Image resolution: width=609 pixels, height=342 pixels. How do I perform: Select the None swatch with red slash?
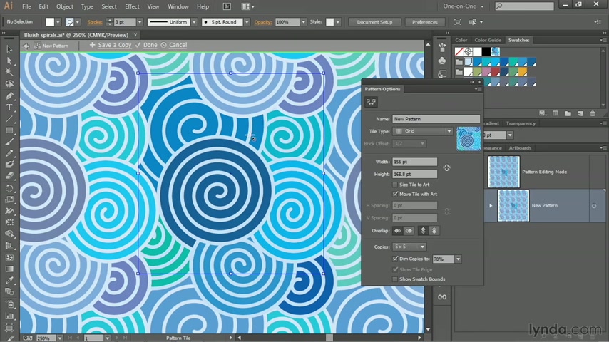click(459, 51)
